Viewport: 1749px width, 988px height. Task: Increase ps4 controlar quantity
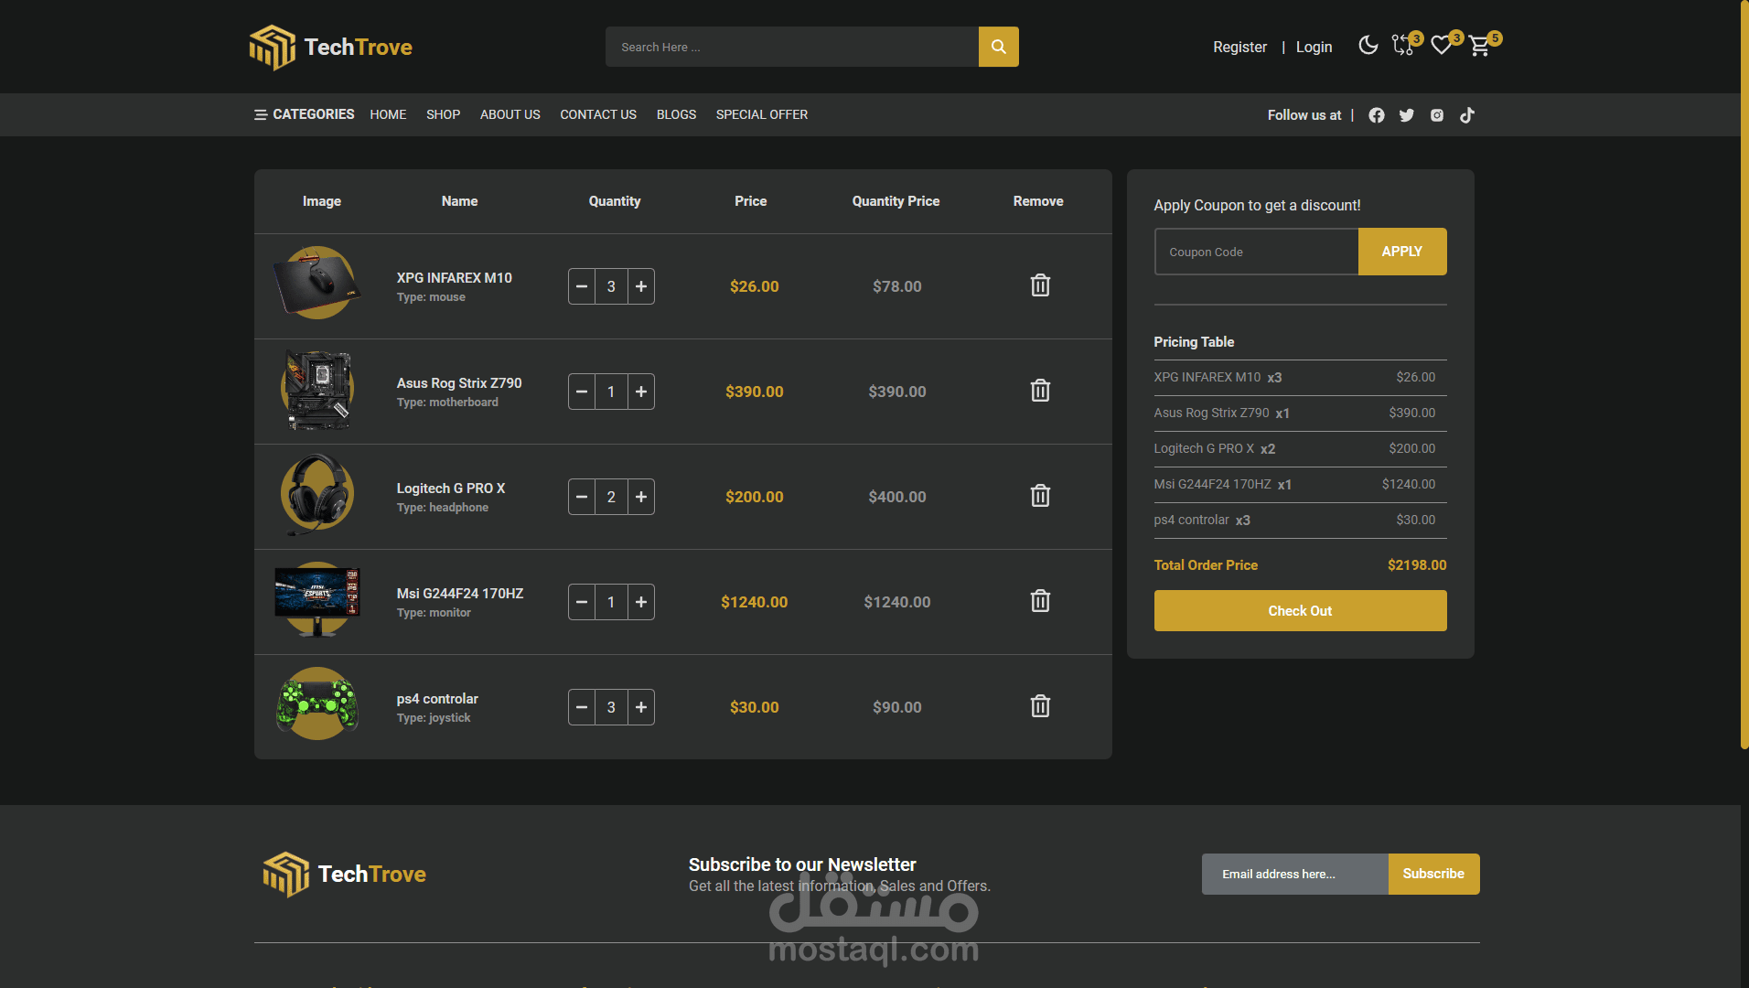click(x=641, y=707)
